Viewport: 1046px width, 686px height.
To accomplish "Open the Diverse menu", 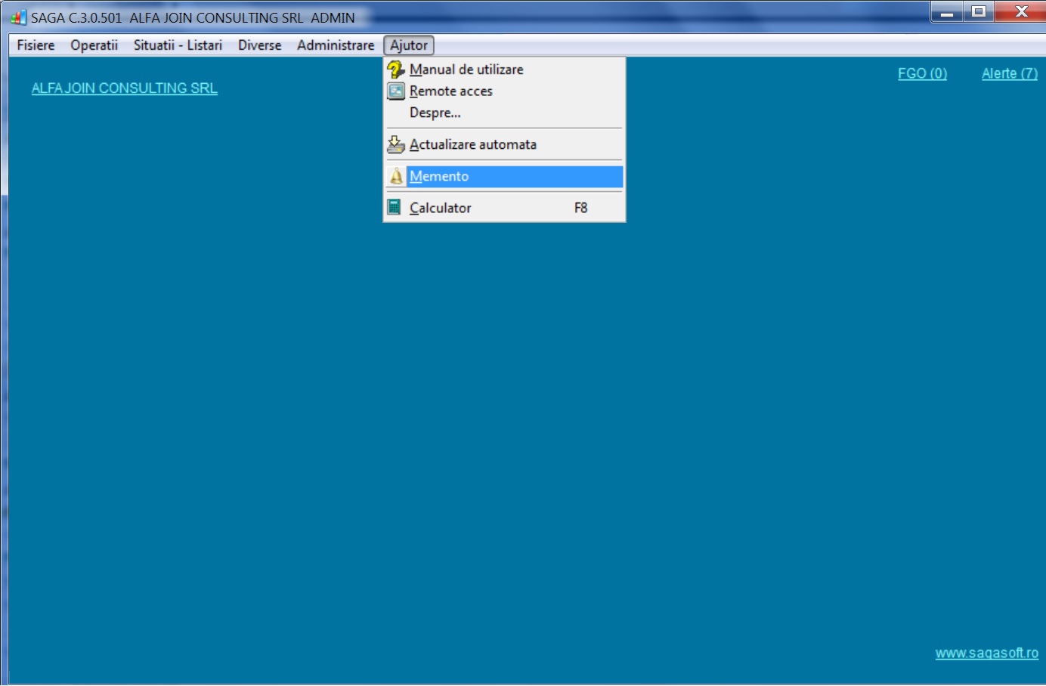I will tap(259, 45).
